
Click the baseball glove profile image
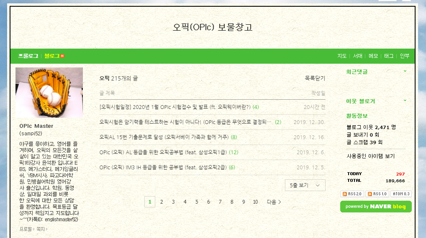coord(49,93)
